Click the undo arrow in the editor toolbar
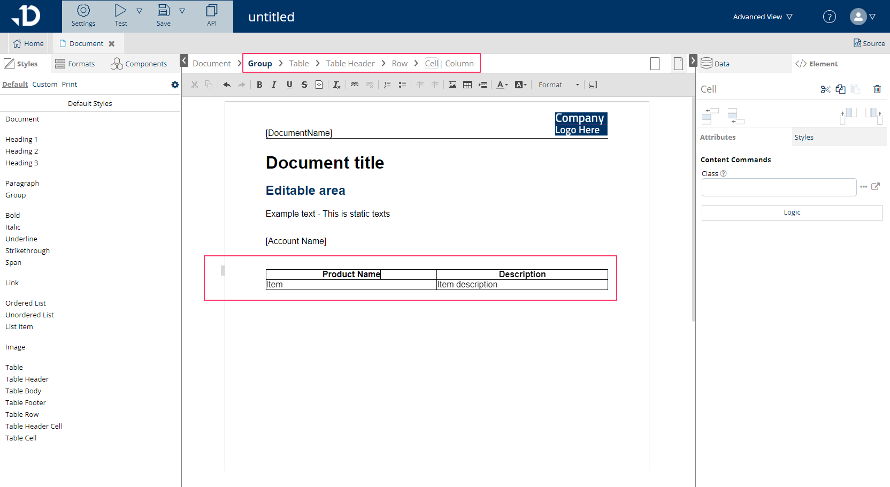 pos(227,85)
